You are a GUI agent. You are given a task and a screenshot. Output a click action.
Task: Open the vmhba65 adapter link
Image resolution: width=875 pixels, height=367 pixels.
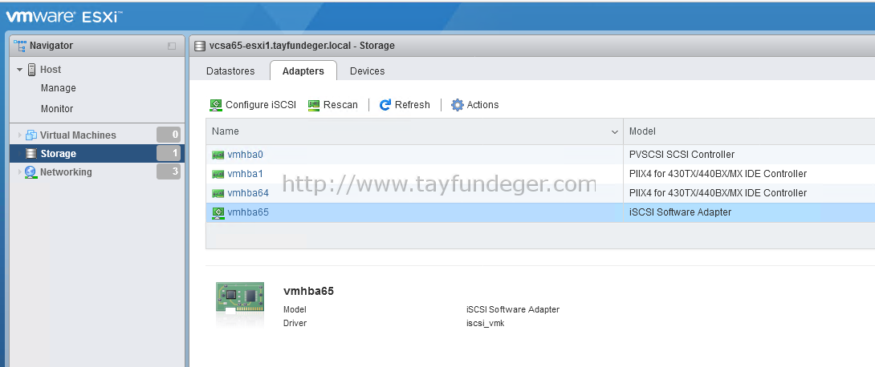(x=248, y=212)
